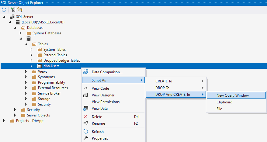The height and width of the screenshot is (142, 267).
Task: Collapse the (LocalDB)\MSSQLLocalDB server node
Action: coord(10,22)
